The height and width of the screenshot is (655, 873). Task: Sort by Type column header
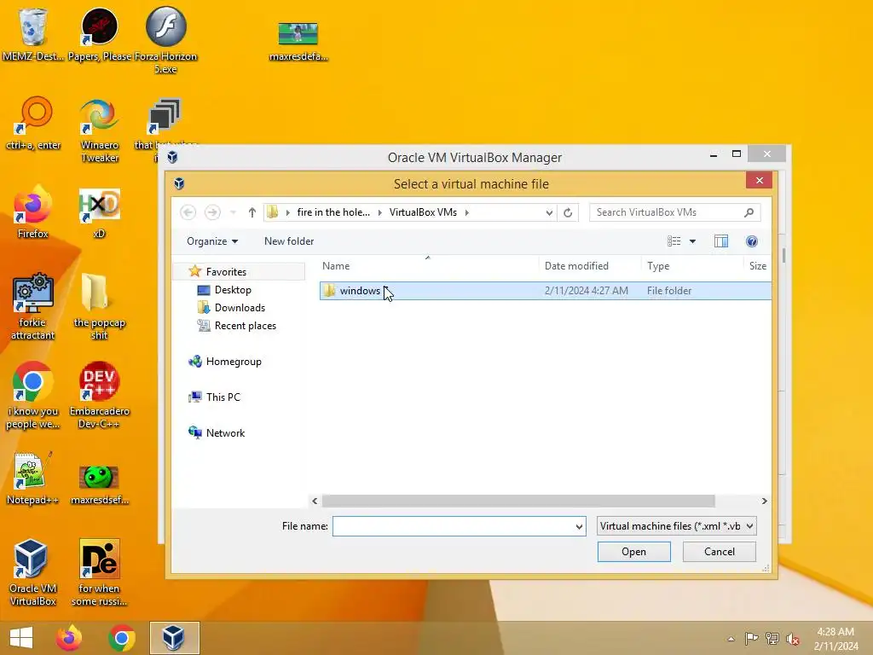click(x=692, y=266)
